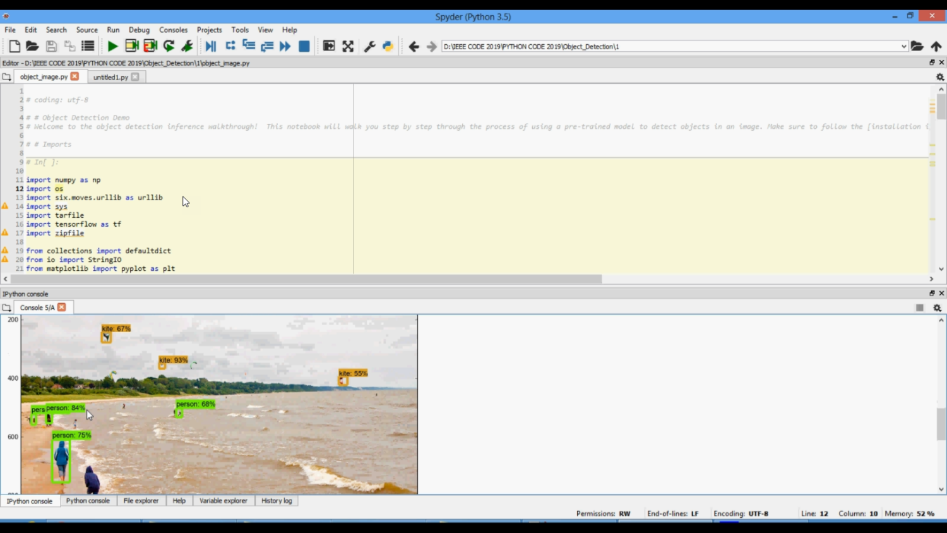Close the object_image.py editor tab
Screen dimensions: 947x533
click(74, 76)
